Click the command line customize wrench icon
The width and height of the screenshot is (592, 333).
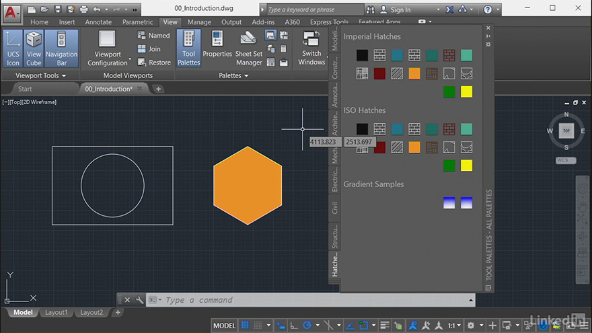click(x=140, y=300)
